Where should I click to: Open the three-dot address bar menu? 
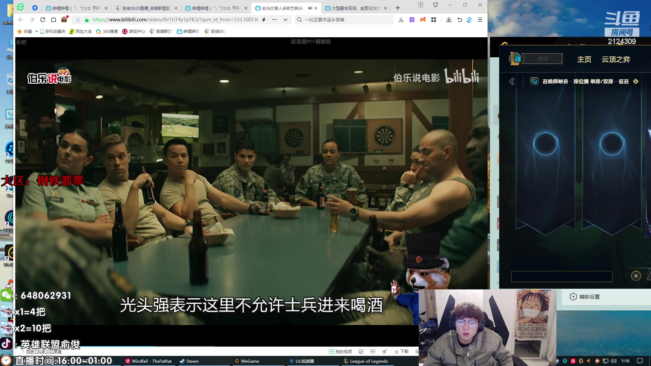tap(275, 20)
